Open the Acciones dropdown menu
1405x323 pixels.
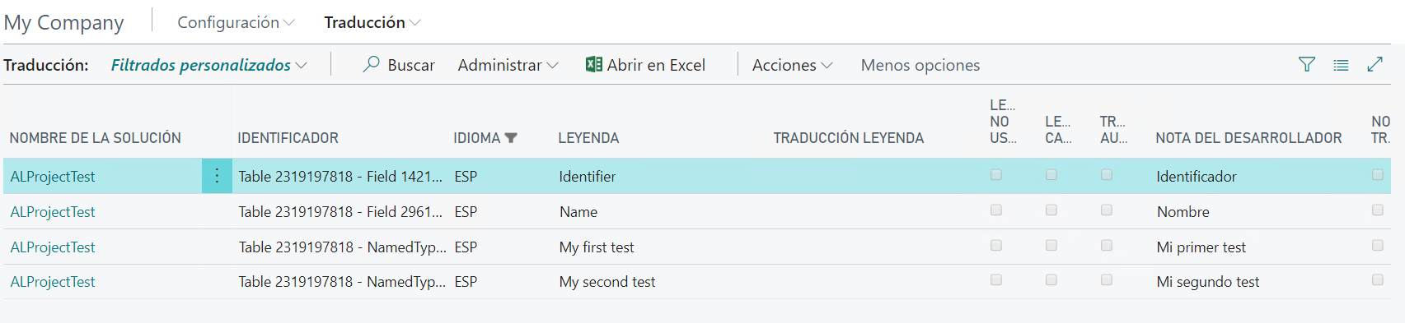coord(792,65)
